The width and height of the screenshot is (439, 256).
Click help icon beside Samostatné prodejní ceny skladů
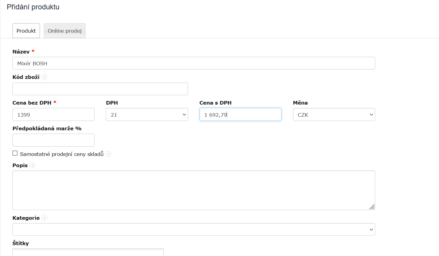coord(108,154)
